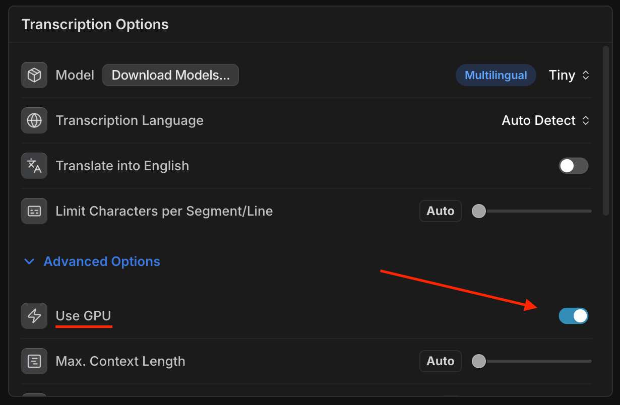This screenshot has height=405, width=620.
Task: Click the Limit Characters slider handle
Action: pos(478,211)
